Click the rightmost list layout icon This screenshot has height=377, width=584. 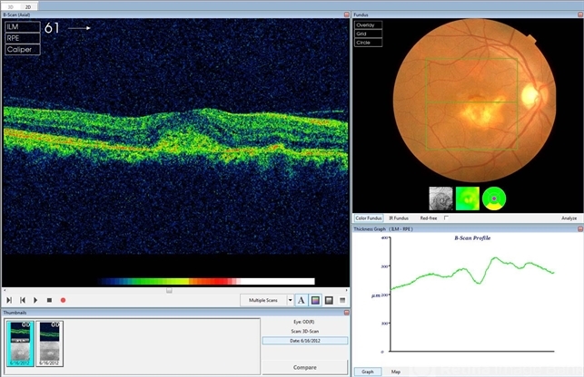click(342, 300)
